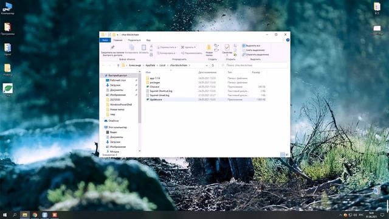Collapse the ribbon with the chevron
The height and width of the screenshot is (219, 389).
(283, 40)
